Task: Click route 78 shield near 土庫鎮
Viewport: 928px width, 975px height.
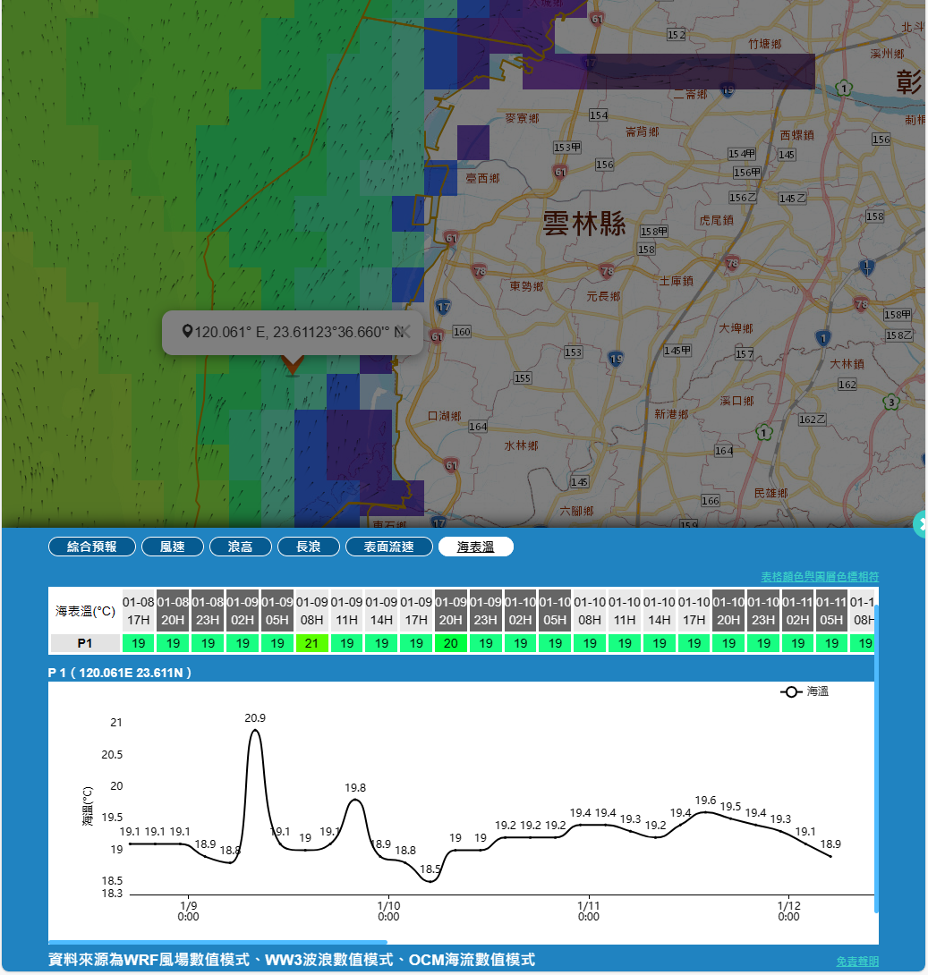Action: click(732, 263)
